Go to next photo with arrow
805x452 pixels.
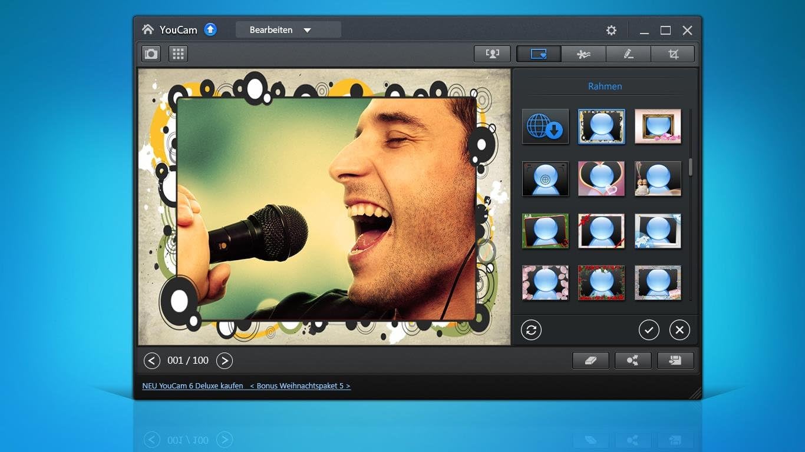click(225, 361)
